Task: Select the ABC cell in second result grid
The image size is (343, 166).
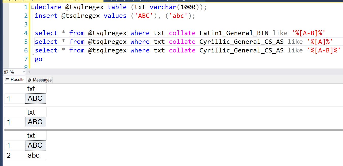Action: point(35,122)
